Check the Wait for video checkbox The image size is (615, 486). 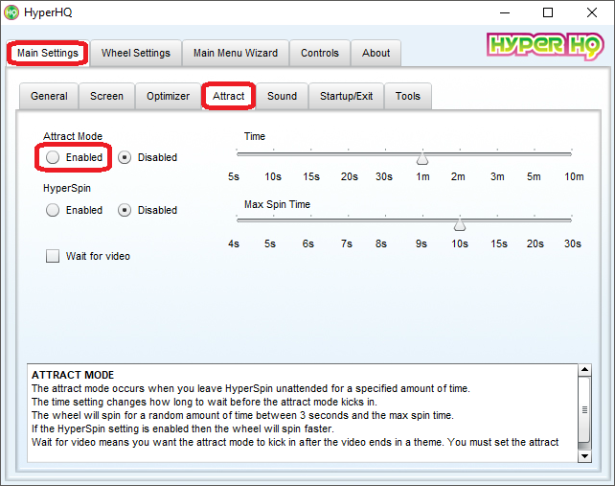pyautogui.click(x=53, y=256)
